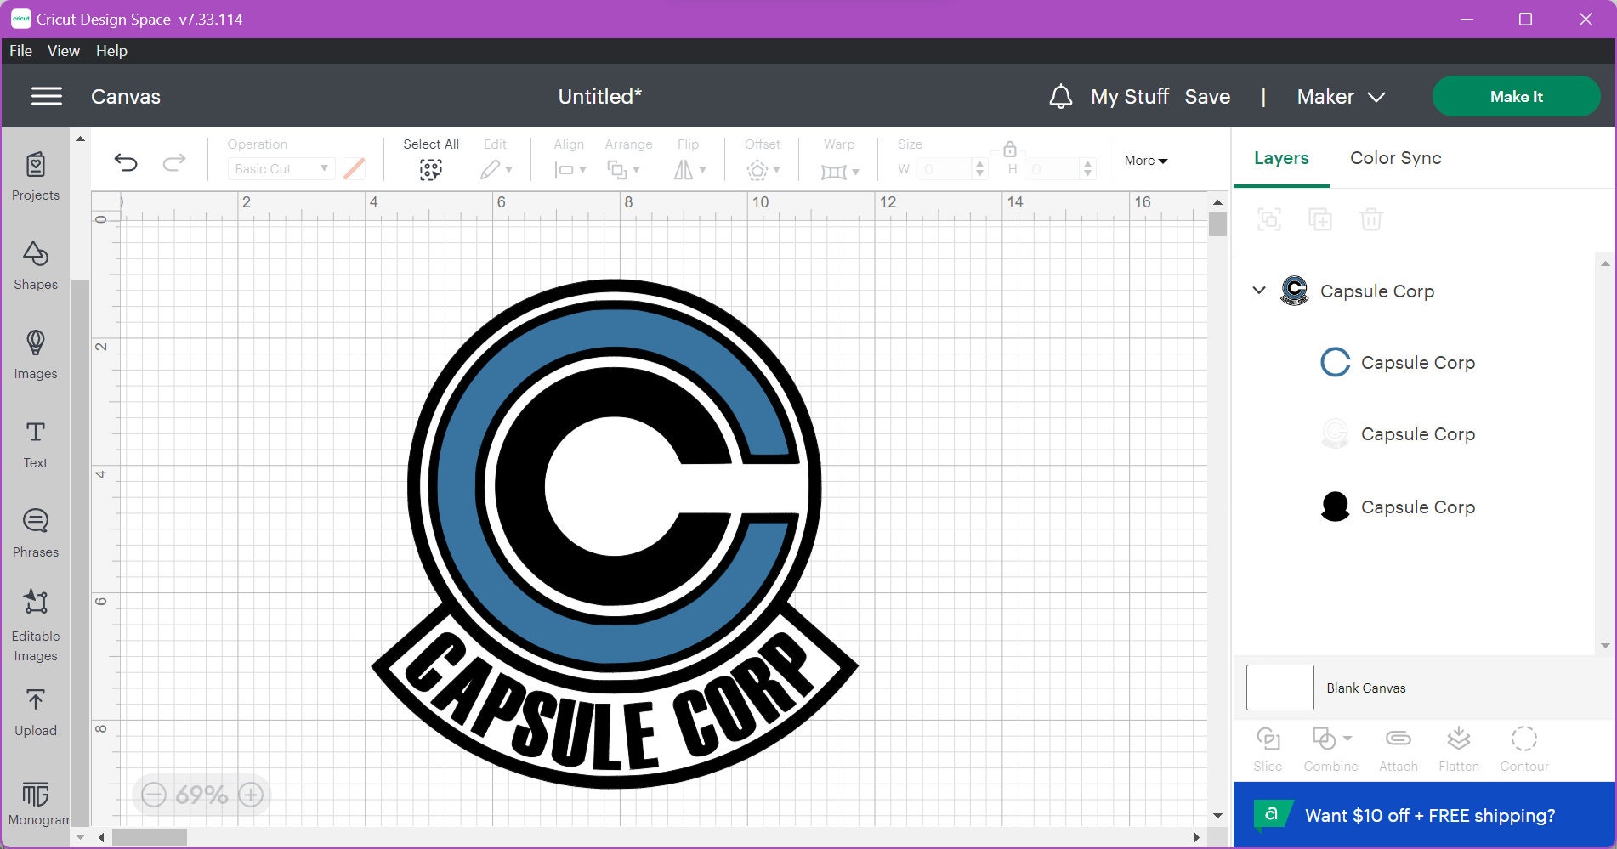Click the Undo arrow

[127, 161]
